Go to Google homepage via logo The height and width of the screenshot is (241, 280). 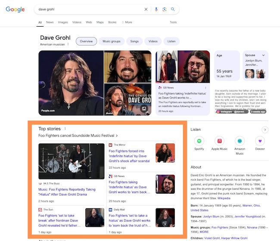click(14, 9)
